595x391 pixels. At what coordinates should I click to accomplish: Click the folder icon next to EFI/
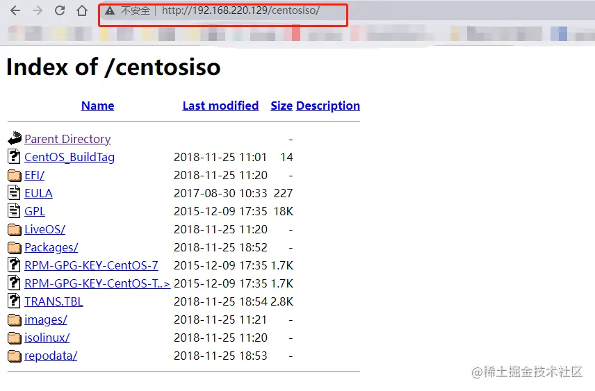tap(15, 175)
